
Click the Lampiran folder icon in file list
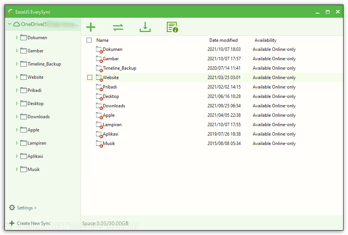99,125
